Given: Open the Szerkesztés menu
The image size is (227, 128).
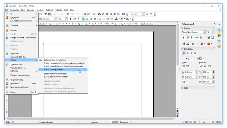Looking at the screenshot, I should (14, 10).
